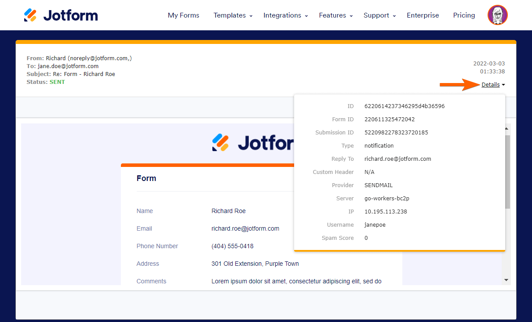Select the subject 'Re: Form - Richard Roe'
532x322 pixels.
[x=84, y=74]
